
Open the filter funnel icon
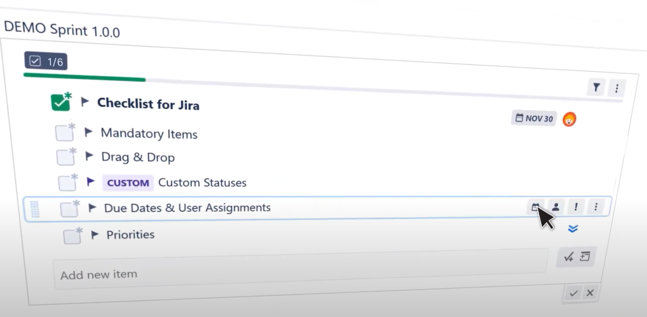(x=596, y=88)
